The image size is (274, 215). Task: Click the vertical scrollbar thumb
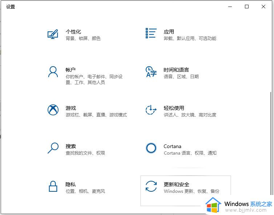271,143
